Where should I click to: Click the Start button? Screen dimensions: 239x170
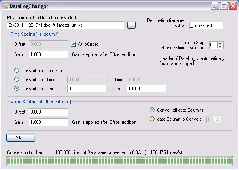20,138
